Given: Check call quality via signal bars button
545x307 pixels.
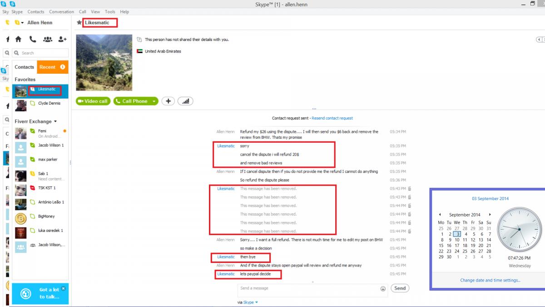Looking at the screenshot, I should tap(185, 101).
